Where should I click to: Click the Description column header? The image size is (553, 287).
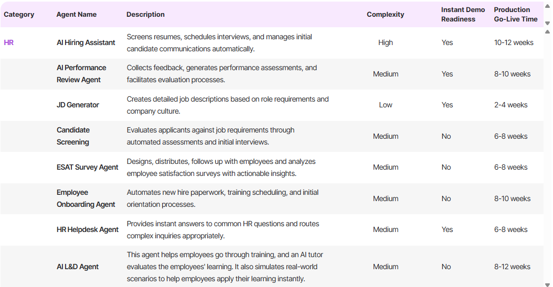[x=146, y=15]
